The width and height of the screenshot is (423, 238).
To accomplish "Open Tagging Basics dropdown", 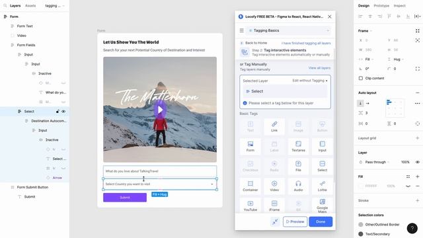I will click(x=288, y=30).
